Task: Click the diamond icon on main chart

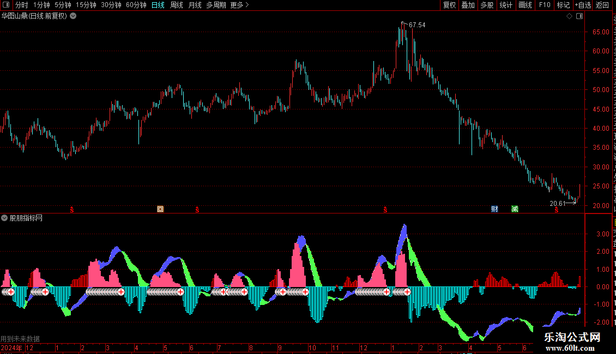Action: pyautogui.click(x=569, y=16)
